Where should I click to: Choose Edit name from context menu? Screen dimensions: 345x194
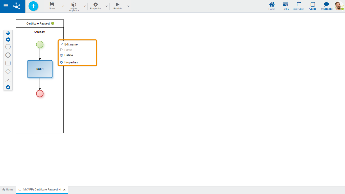point(71,44)
